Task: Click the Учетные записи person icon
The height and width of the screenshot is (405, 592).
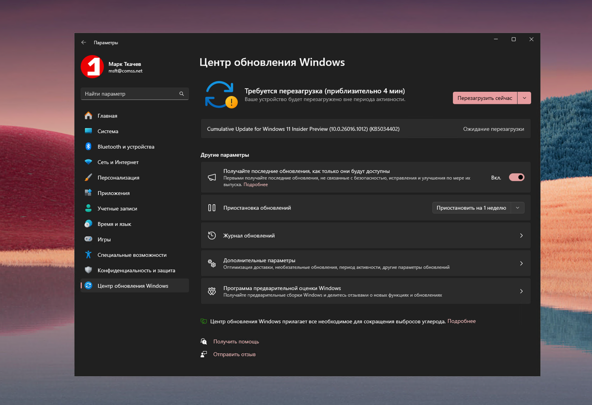Action: (88, 208)
